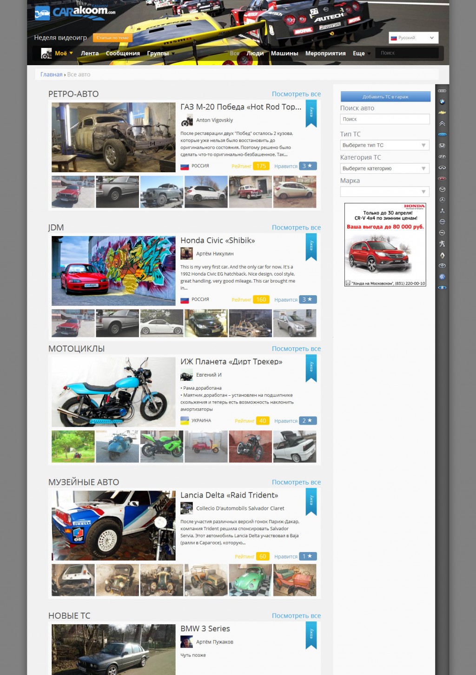
Task: Click the Audi brand logo in sidebar
Action: tap(442, 91)
